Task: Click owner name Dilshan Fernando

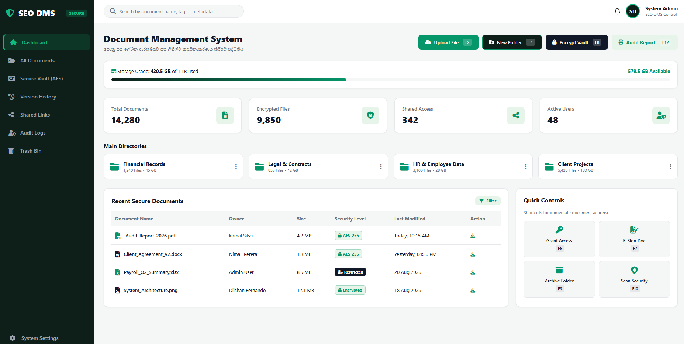Action: [x=247, y=290]
